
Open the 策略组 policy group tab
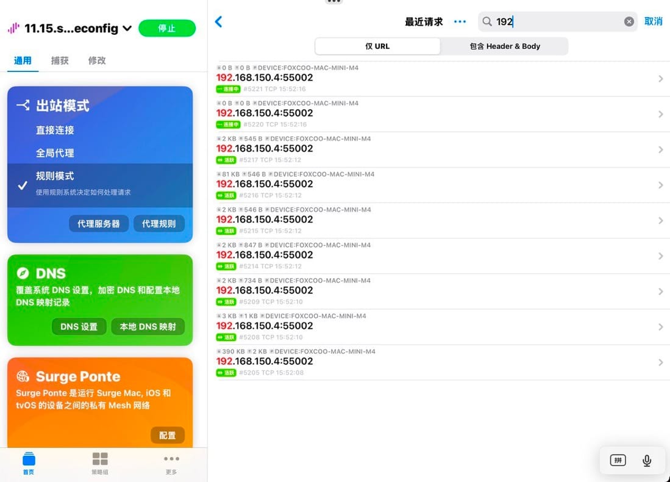tap(100, 463)
